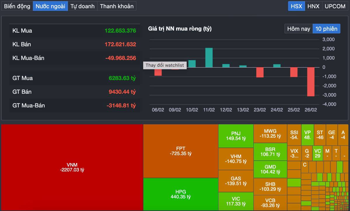The width and height of the screenshot is (350, 211).
Task: Click the FPT -725.35 tỷ tile
Action: (x=181, y=151)
